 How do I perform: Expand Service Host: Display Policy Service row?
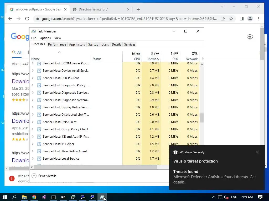tap(33, 107)
